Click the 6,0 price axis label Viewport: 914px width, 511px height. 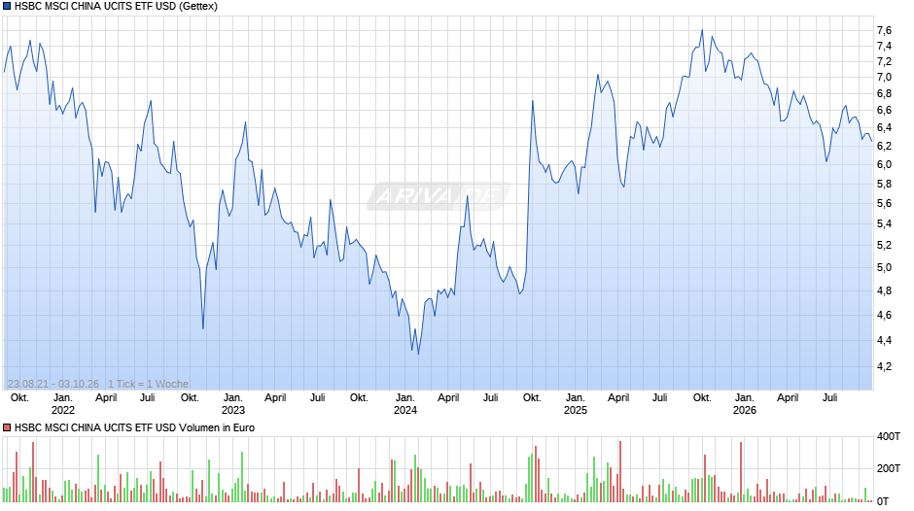coord(884,165)
